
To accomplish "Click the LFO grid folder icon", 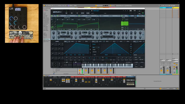I will 131,44.
